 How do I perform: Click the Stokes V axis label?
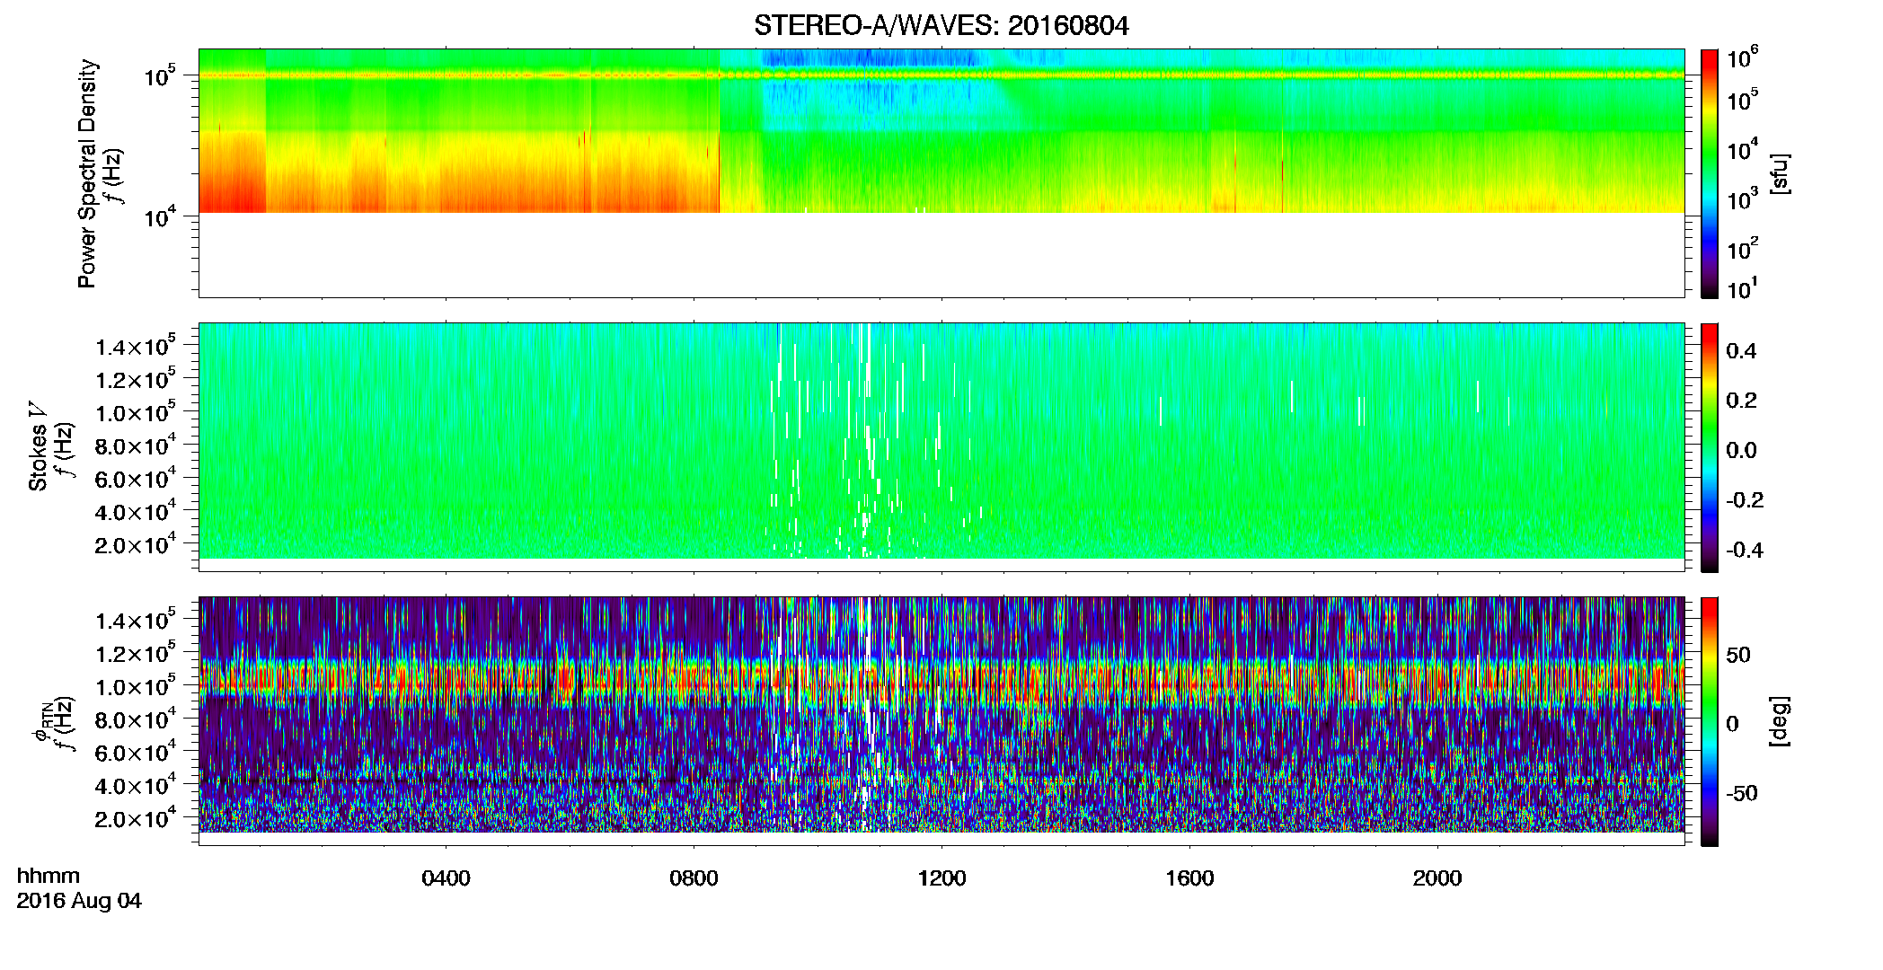pyautogui.click(x=38, y=446)
